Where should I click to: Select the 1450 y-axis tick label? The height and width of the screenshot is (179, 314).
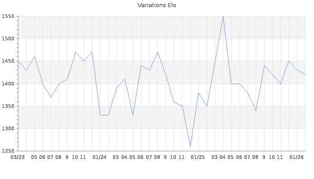pyautogui.click(x=9, y=61)
